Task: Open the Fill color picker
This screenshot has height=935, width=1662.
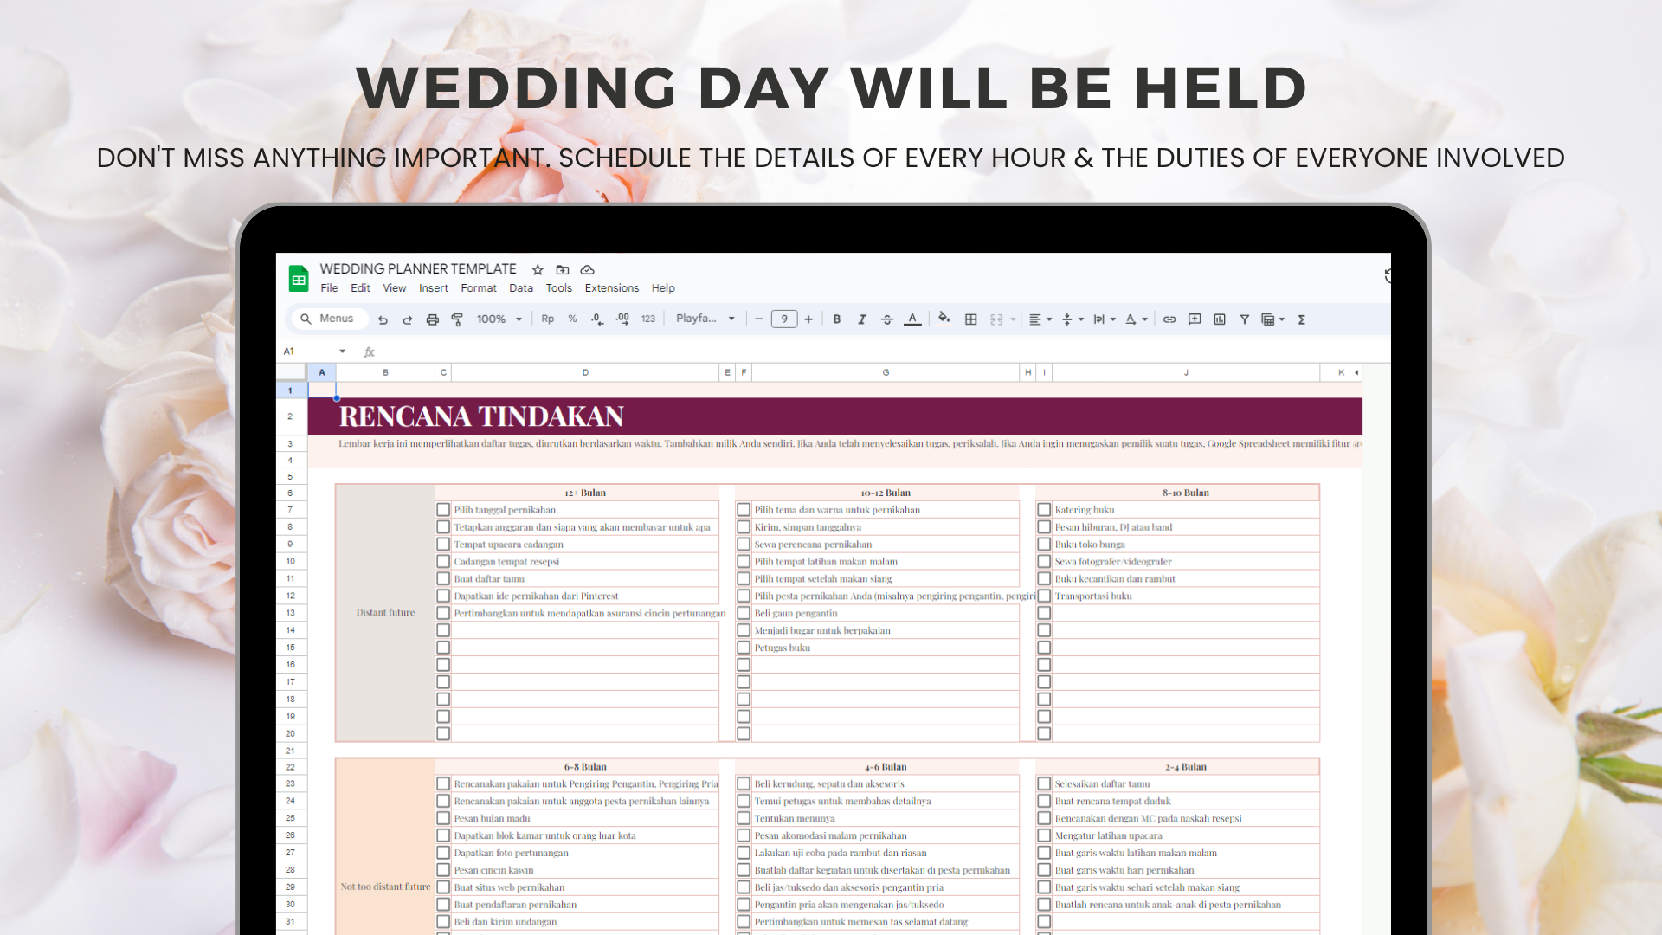Action: [944, 319]
